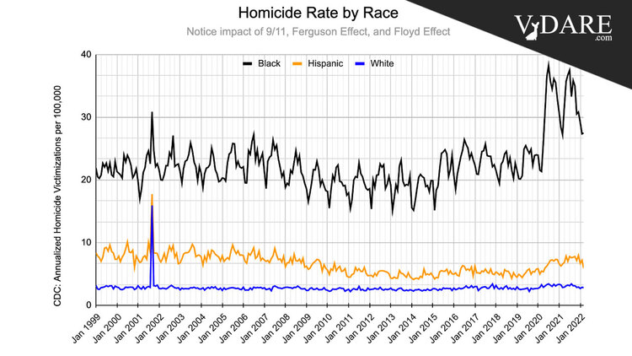The height and width of the screenshot is (356, 632).
Task: Click the 'Jan 2000' x-axis label
Action: (107, 327)
